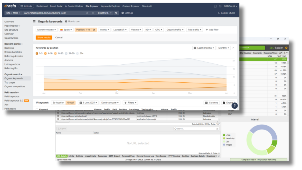Click the Columns button
Viewport: 302px width, 170px height.
[x=212, y=103]
